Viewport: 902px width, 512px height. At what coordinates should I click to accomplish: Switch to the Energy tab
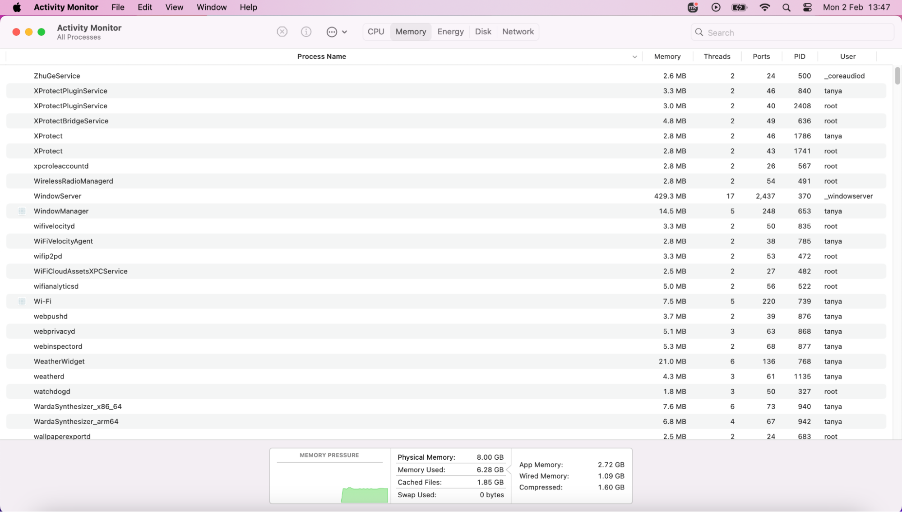pyautogui.click(x=450, y=32)
